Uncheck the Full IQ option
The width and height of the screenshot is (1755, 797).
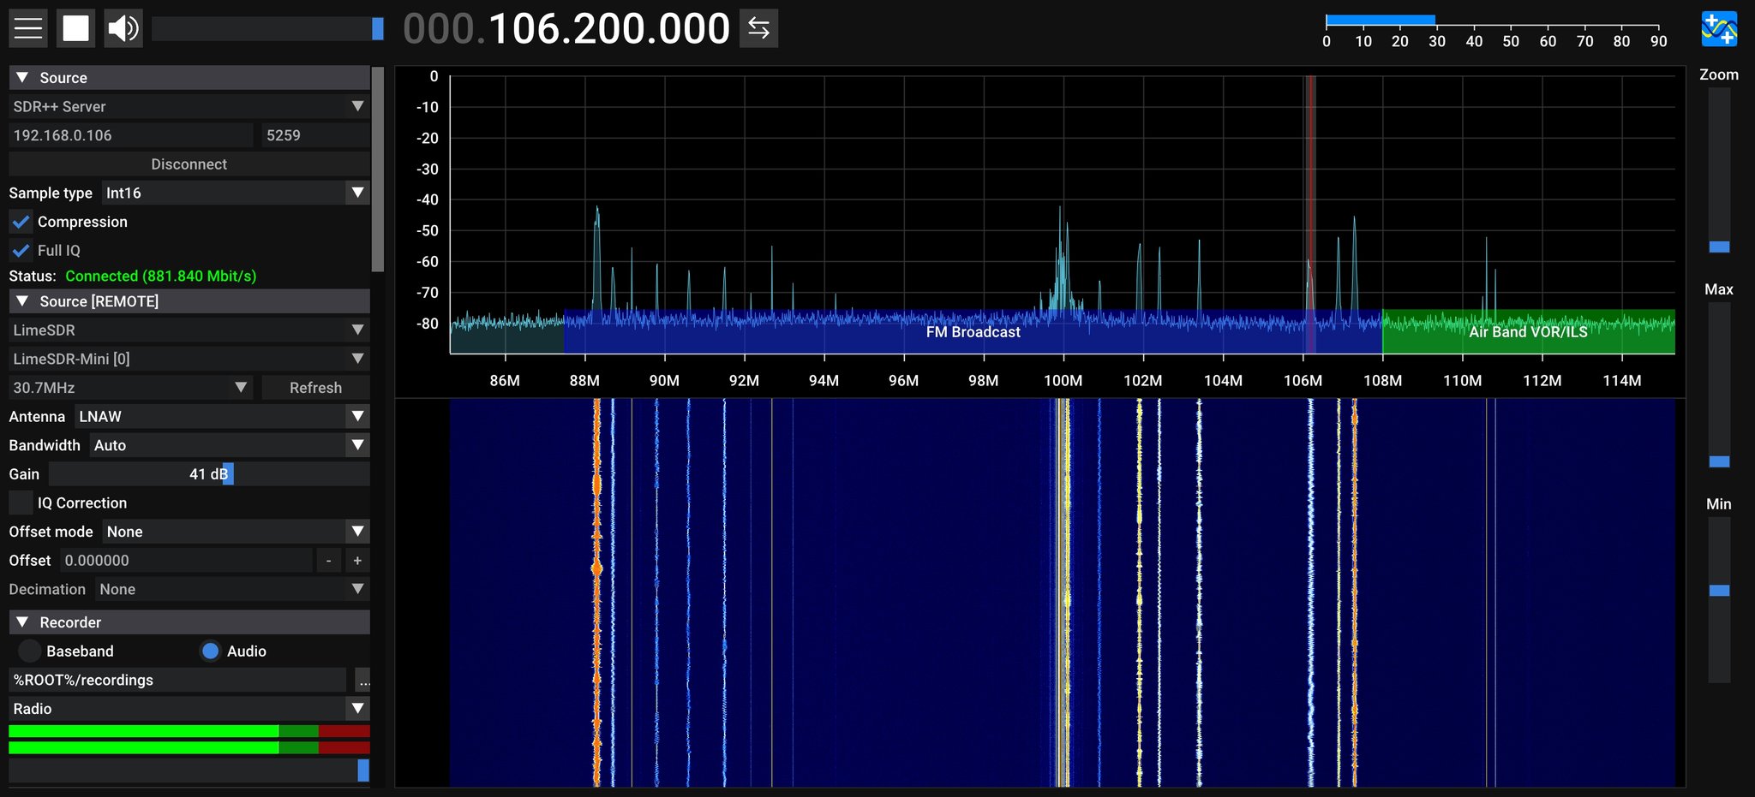tap(20, 250)
